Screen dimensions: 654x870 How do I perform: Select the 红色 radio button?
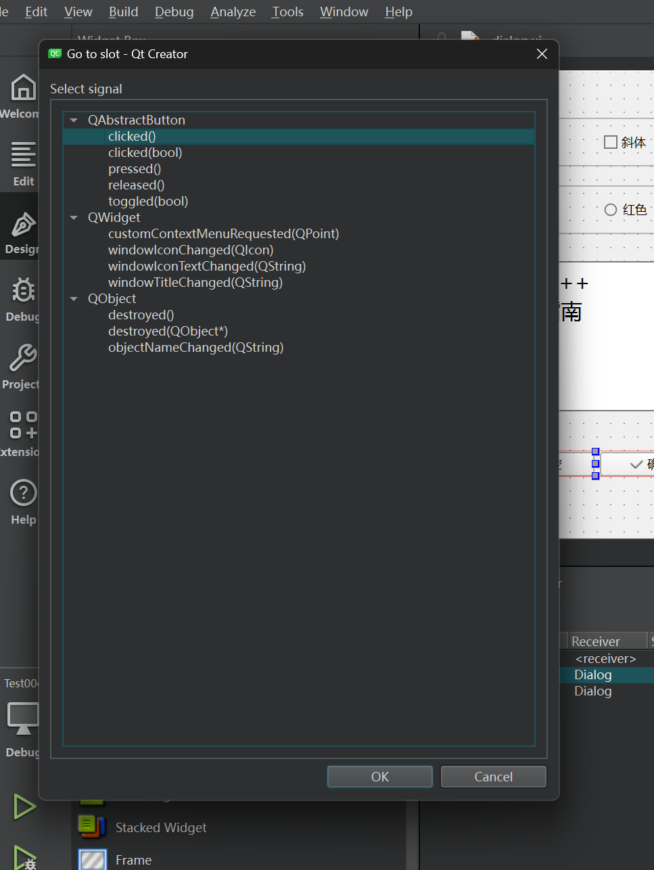611,210
